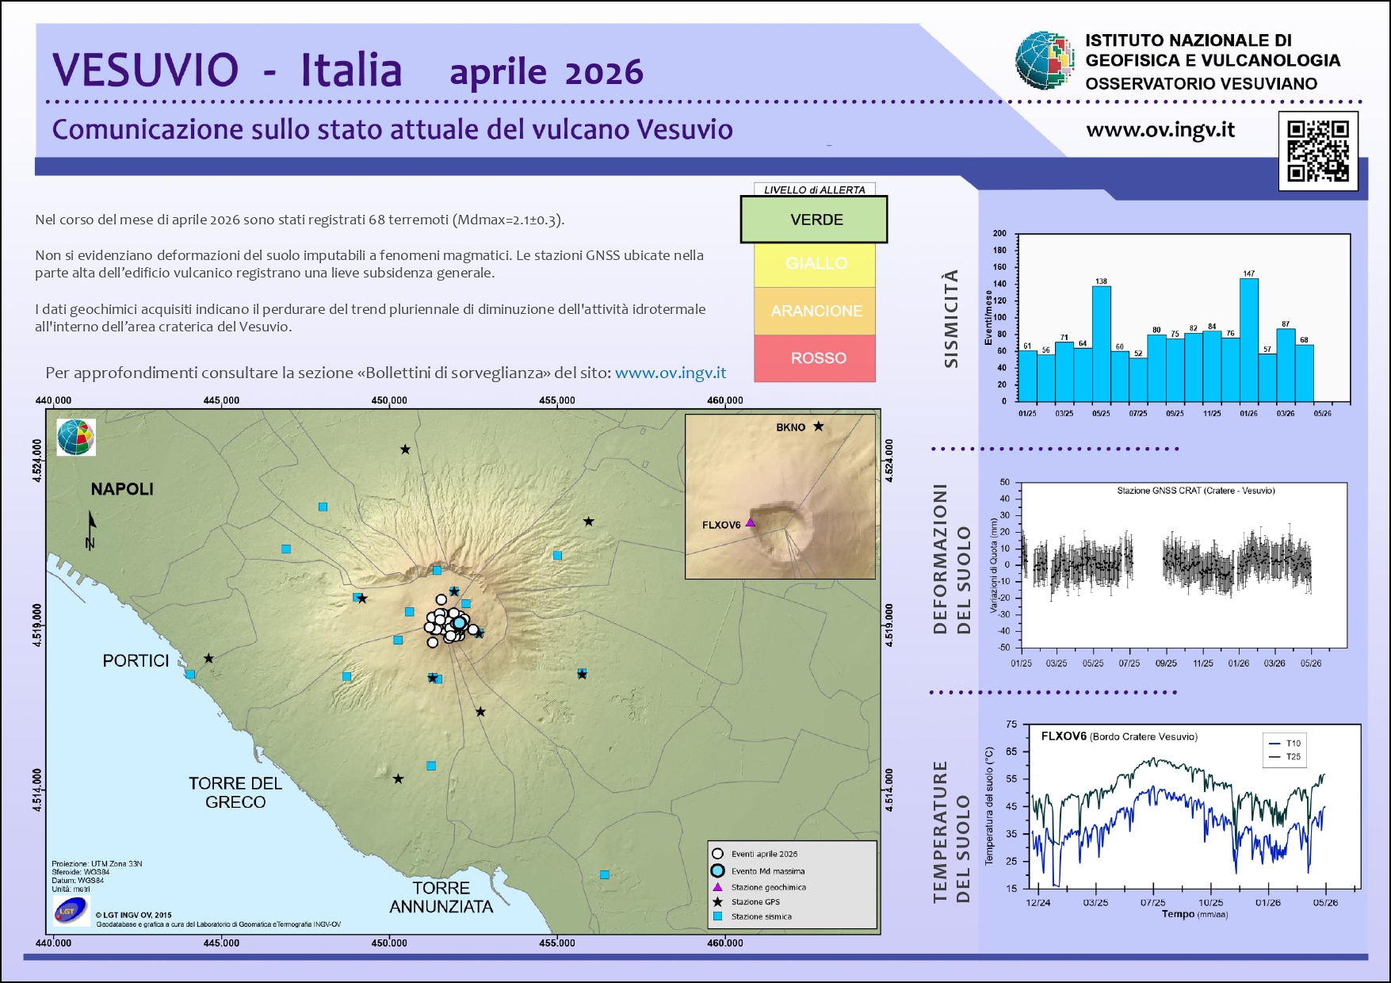Screen dimensions: 1391x983
Task: Click the BKNO GPS station star
Action: [819, 426]
